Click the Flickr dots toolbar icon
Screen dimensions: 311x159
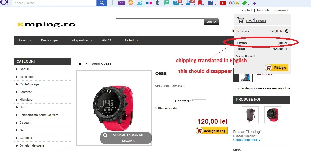149,3
